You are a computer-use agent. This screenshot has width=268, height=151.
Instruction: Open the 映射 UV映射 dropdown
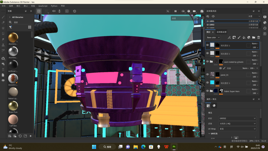point(237,118)
